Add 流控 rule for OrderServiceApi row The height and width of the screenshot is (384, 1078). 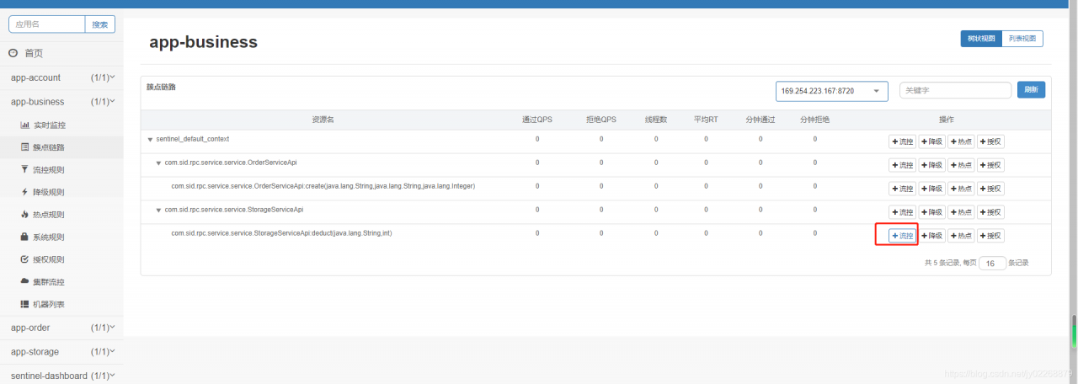coord(902,165)
